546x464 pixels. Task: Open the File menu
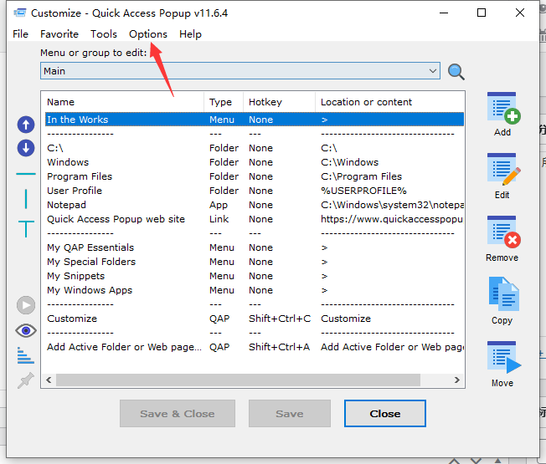(20, 34)
